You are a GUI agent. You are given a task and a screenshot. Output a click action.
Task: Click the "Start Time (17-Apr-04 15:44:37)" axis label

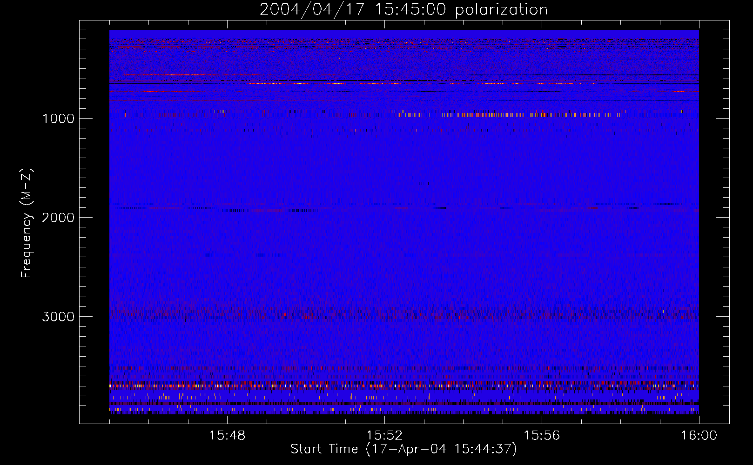[x=403, y=449]
